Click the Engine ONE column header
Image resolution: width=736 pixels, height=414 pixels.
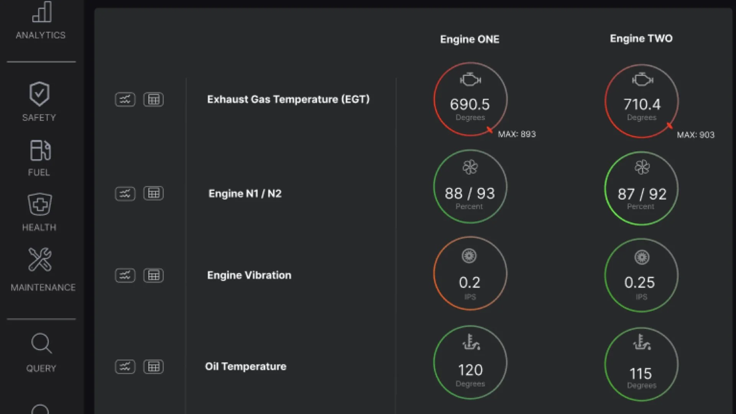pyautogui.click(x=470, y=39)
